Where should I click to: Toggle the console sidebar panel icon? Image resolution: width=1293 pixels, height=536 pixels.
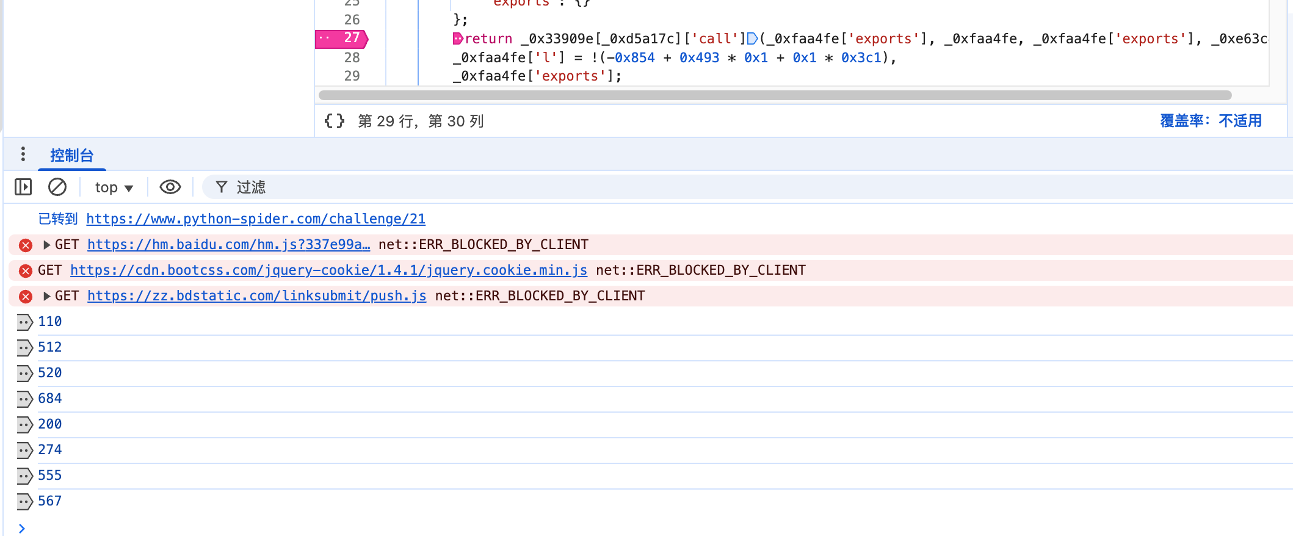23,187
